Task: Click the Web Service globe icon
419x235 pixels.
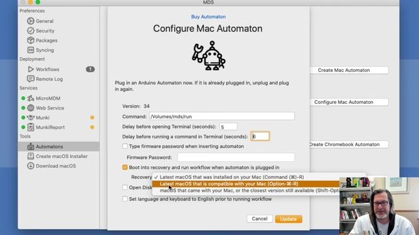Action: point(31,108)
